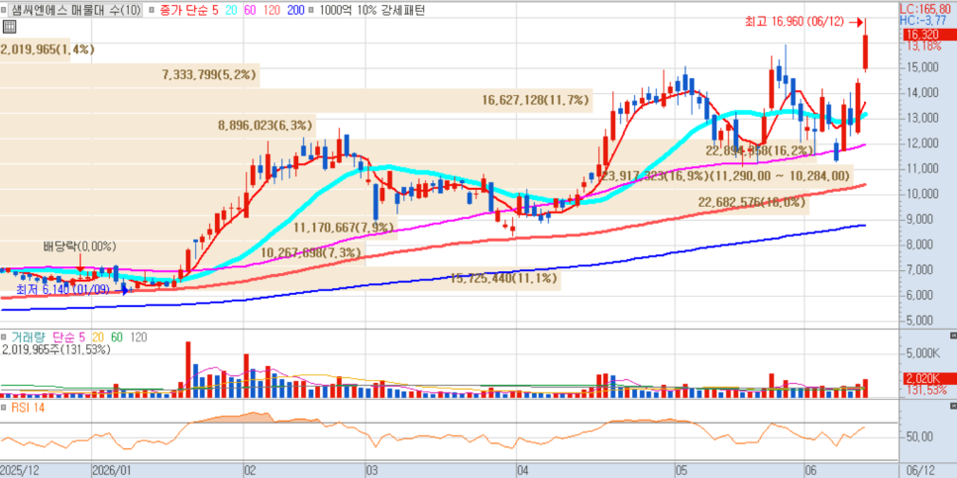The width and height of the screenshot is (957, 478).
Task: Click the 11,170,667(7,9%) volume profile bar
Action: [x=198, y=228]
